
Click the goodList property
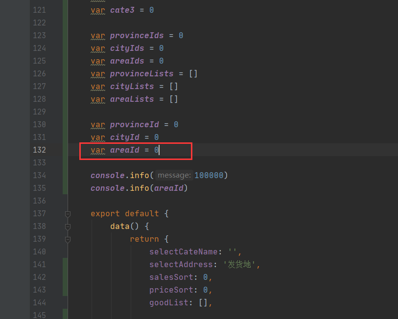168,302
